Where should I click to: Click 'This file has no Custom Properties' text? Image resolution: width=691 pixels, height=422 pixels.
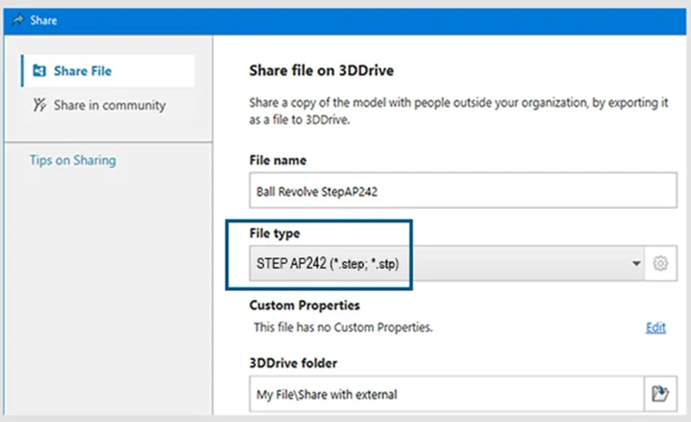click(x=342, y=327)
